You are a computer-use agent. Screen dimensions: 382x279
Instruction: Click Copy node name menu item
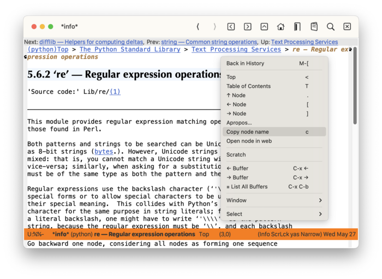274,132
